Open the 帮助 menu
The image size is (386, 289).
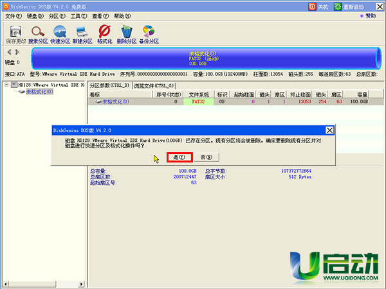(122, 16)
